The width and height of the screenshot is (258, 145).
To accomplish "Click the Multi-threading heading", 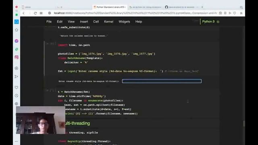I will (77, 123).
